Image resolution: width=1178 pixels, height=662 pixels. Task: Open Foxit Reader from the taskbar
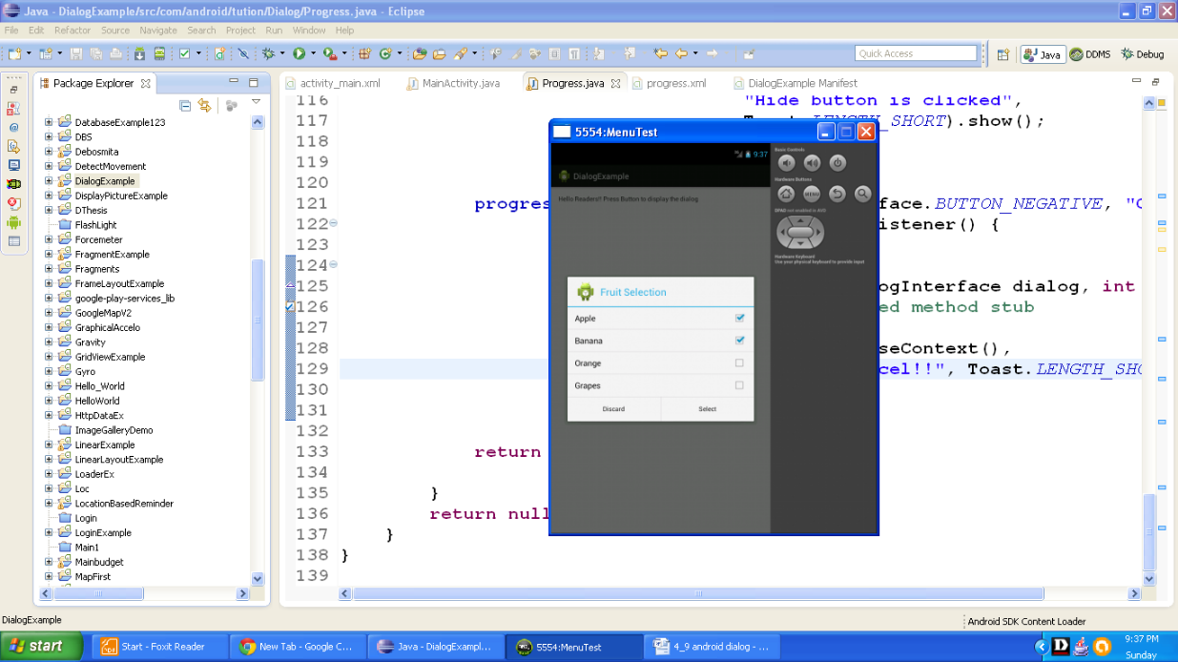[x=160, y=647]
